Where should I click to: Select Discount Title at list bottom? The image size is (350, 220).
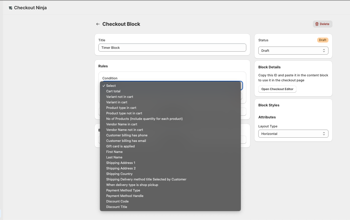[116, 207]
